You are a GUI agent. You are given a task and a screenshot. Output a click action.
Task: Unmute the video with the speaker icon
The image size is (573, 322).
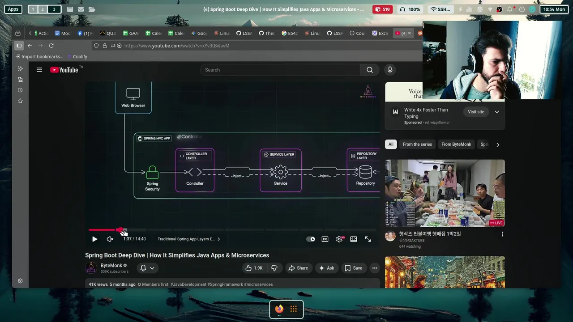click(x=110, y=239)
